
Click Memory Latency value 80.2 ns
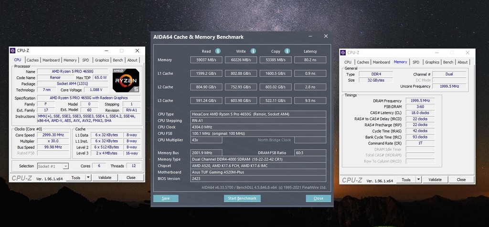pyautogui.click(x=310, y=60)
